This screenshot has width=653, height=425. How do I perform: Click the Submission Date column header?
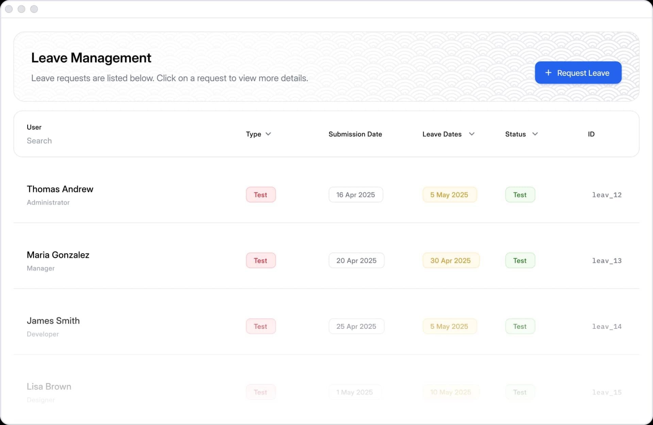click(355, 134)
